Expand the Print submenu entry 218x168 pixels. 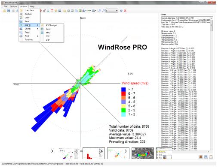[29, 36]
